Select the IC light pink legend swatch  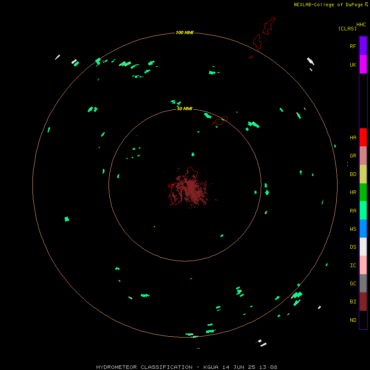click(363, 265)
